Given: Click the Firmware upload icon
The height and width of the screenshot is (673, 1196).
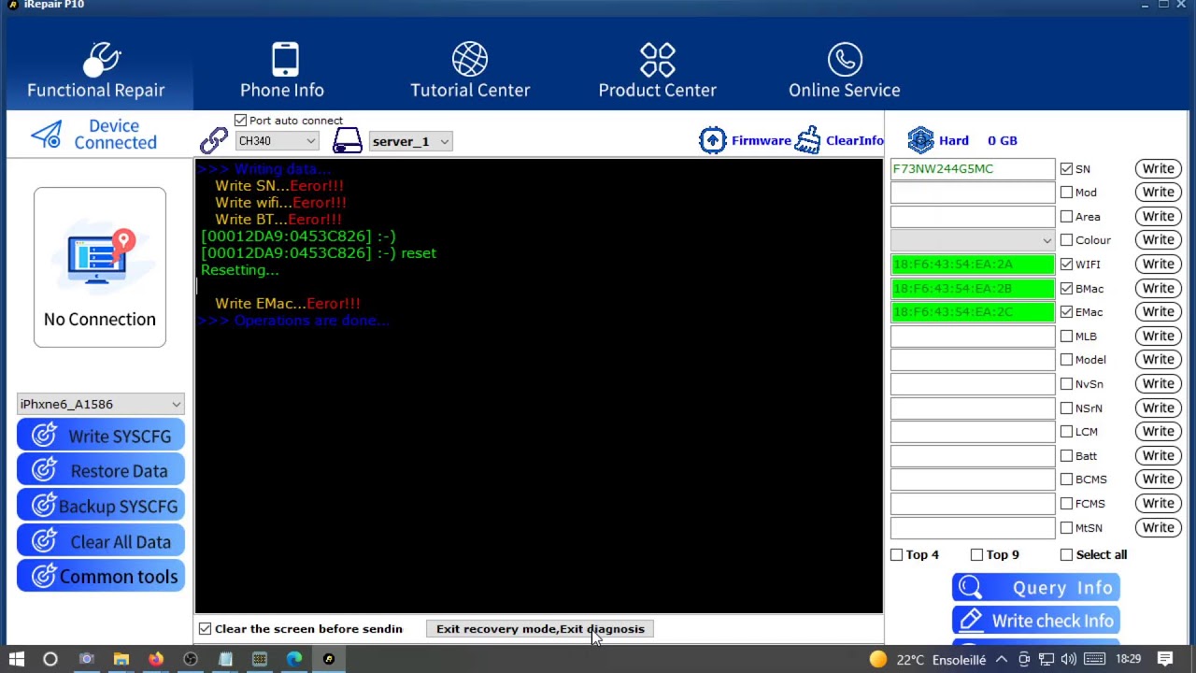Looking at the screenshot, I should 713,140.
